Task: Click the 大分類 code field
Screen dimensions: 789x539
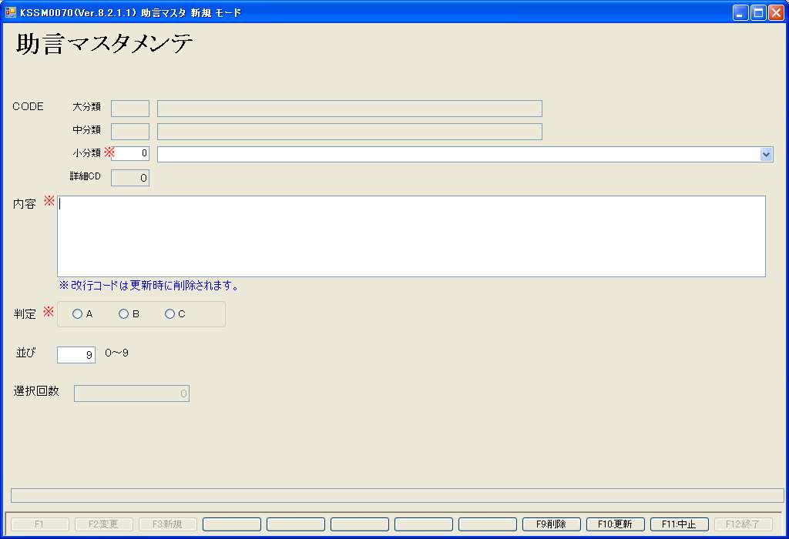Action: pyautogui.click(x=130, y=109)
